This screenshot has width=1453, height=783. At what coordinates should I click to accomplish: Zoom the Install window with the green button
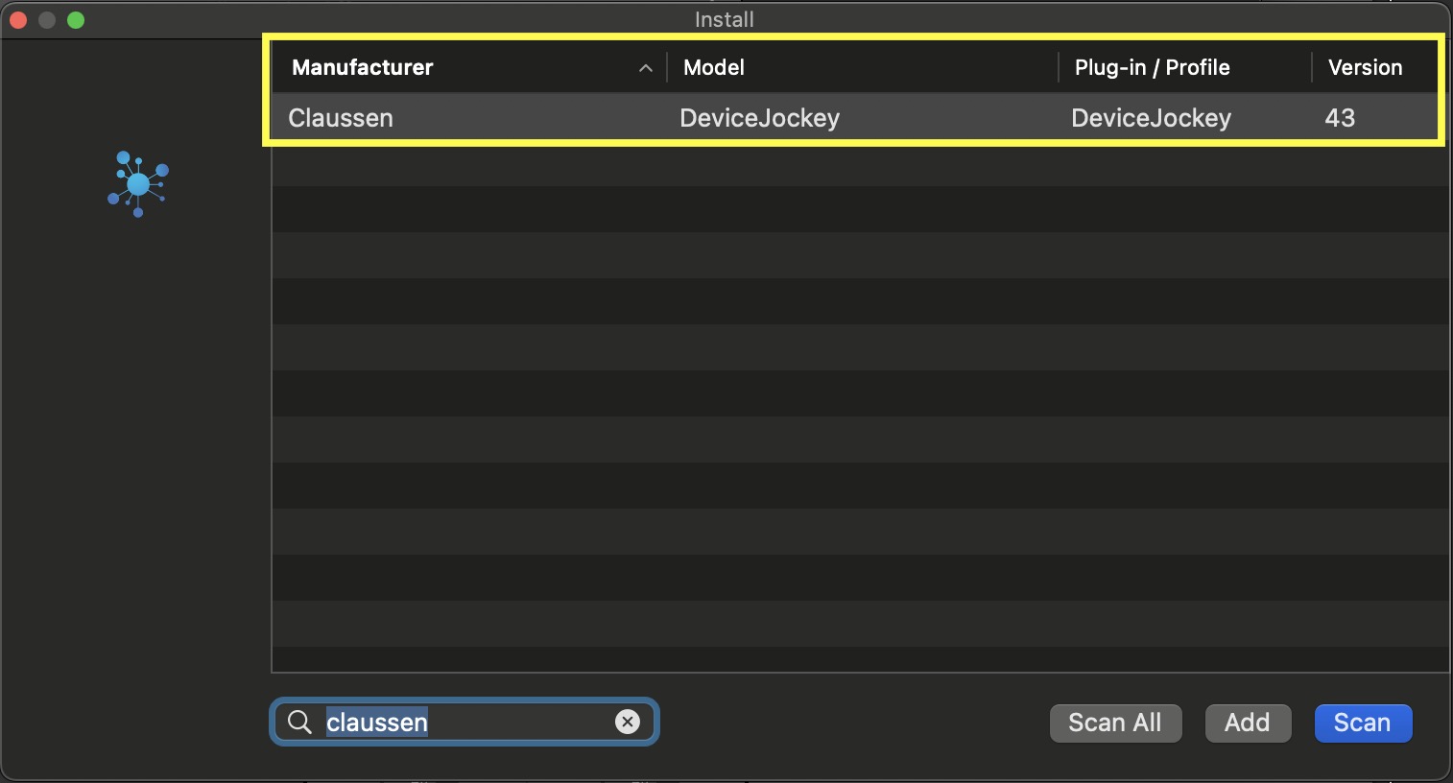pyautogui.click(x=76, y=19)
